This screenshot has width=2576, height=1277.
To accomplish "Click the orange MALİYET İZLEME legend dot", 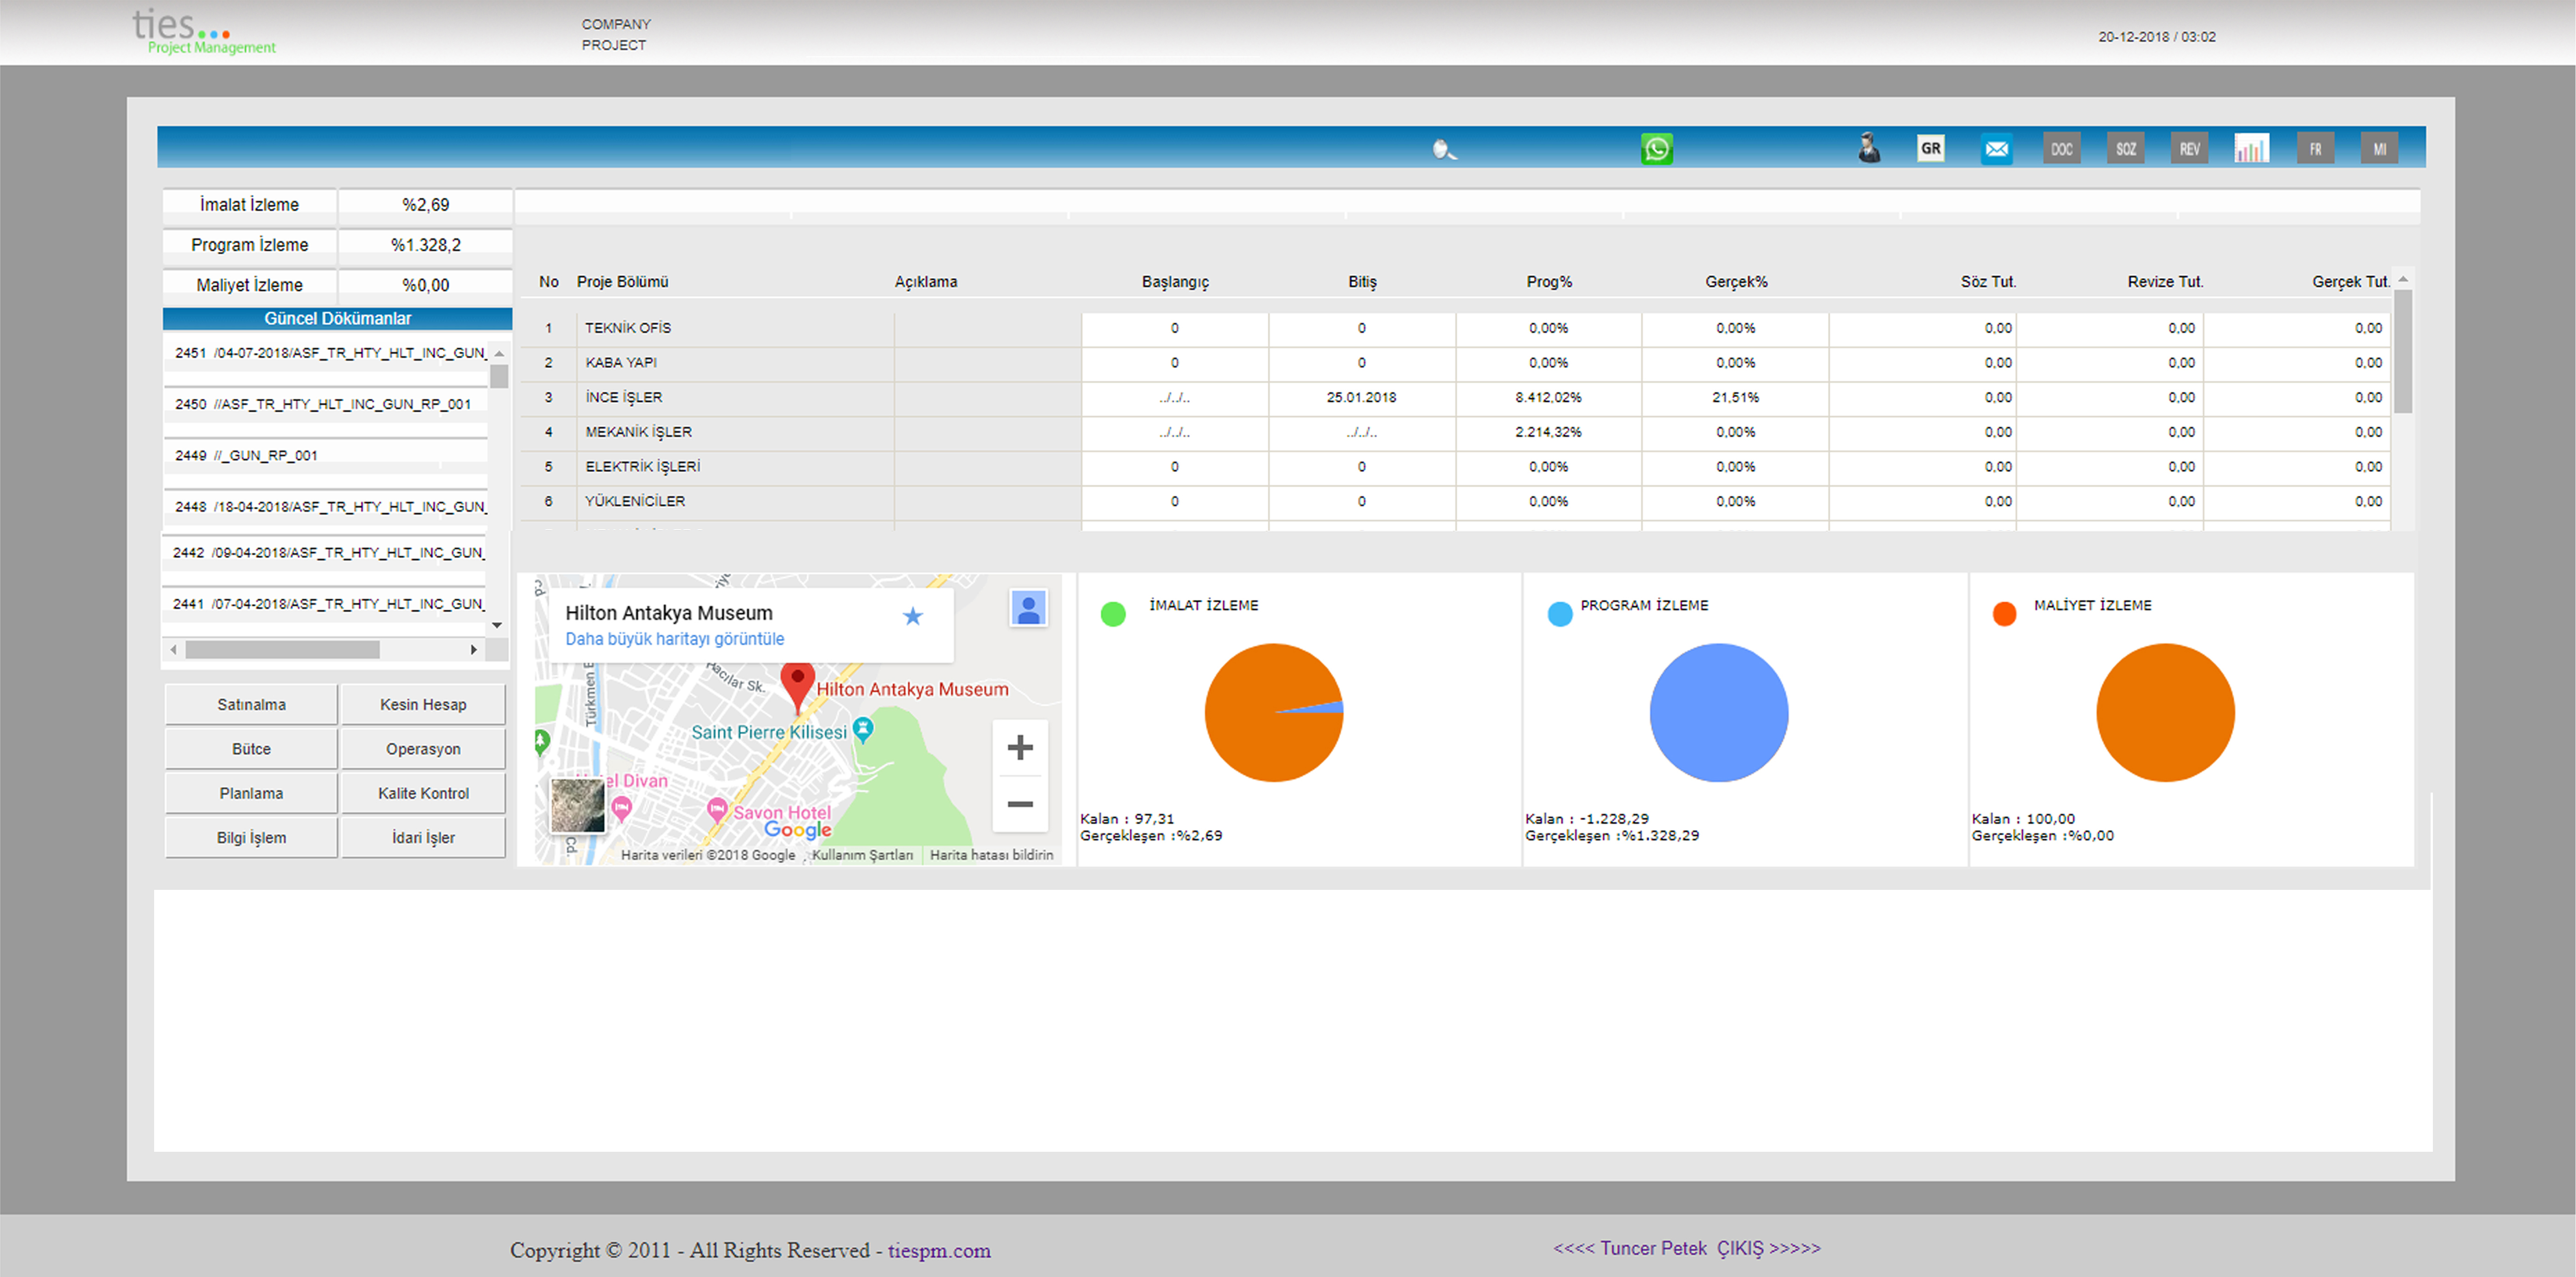I will 2004,614.
